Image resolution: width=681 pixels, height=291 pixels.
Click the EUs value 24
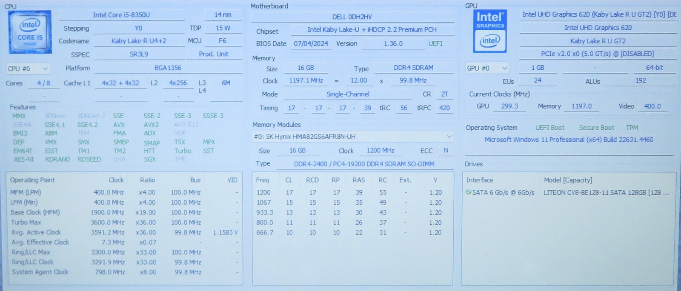point(538,80)
